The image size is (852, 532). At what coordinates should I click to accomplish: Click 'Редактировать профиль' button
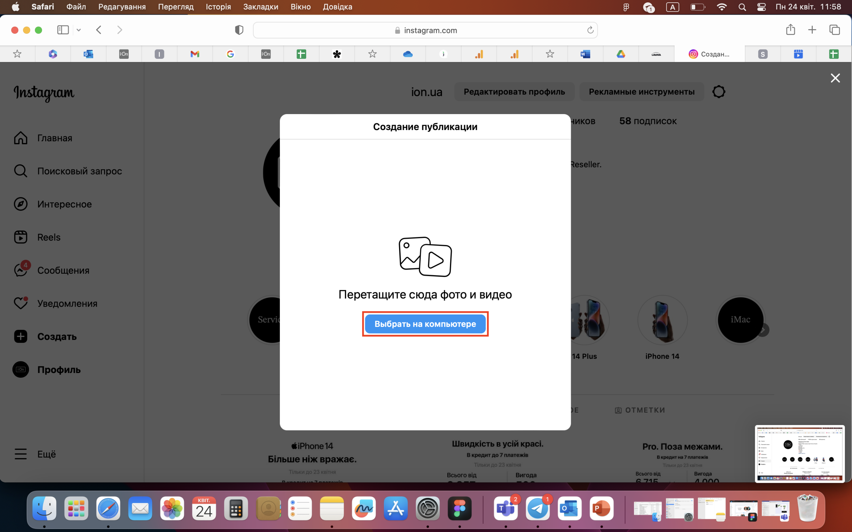(x=514, y=91)
